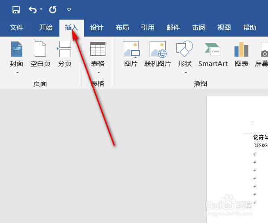Switch to the 开始 (Home) tab
This screenshot has height=223, width=268.
(46, 28)
